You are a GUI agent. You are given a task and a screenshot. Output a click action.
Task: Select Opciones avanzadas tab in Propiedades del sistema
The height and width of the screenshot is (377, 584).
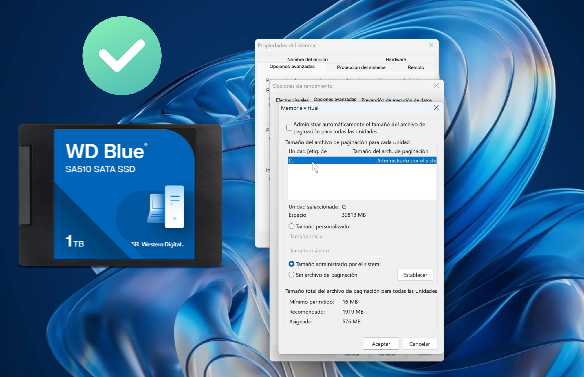click(292, 67)
